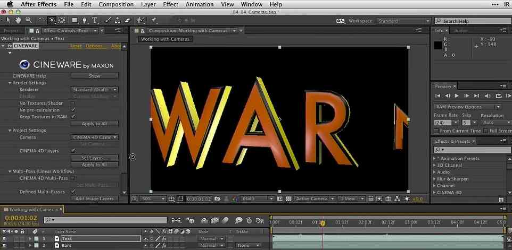Click the timeline ruler at 02:00f
Image resolution: width=512 pixels, height=250 pixels.
pos(365,222)
